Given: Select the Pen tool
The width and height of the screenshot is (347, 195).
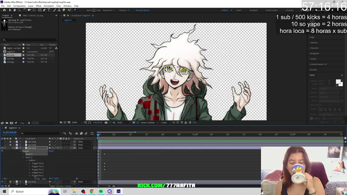Looking at the screenshot, I should click(x=44, y=10).
